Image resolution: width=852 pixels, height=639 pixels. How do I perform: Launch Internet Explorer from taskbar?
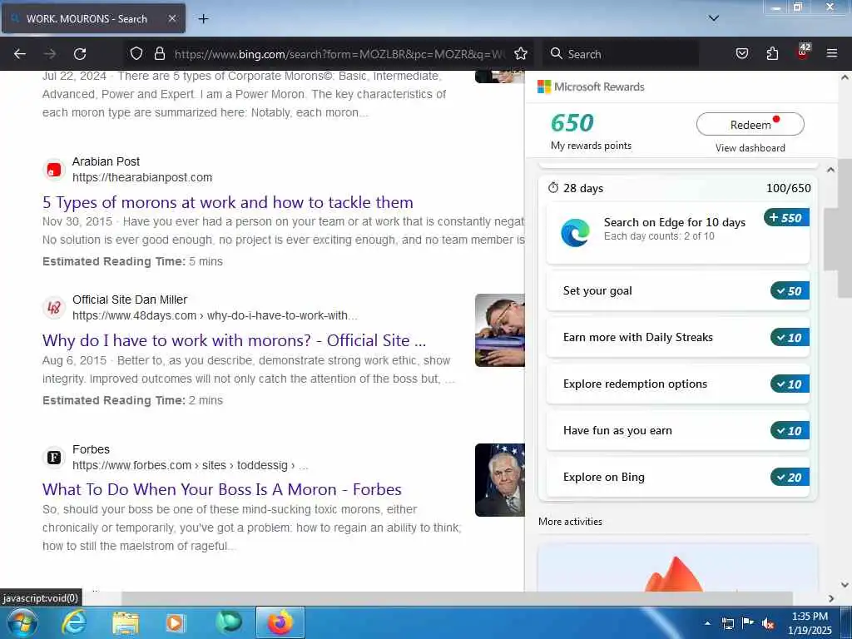point(74,622)
